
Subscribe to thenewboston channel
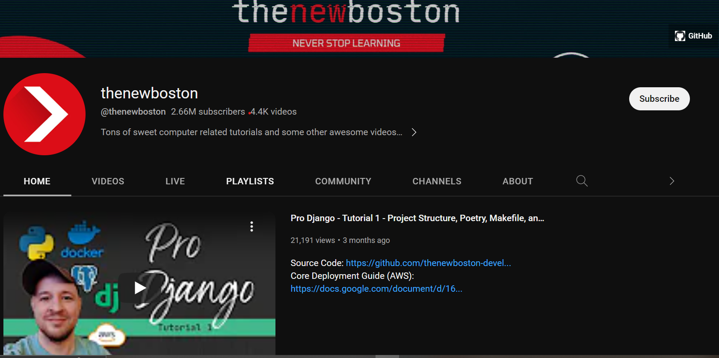(659, 99)
